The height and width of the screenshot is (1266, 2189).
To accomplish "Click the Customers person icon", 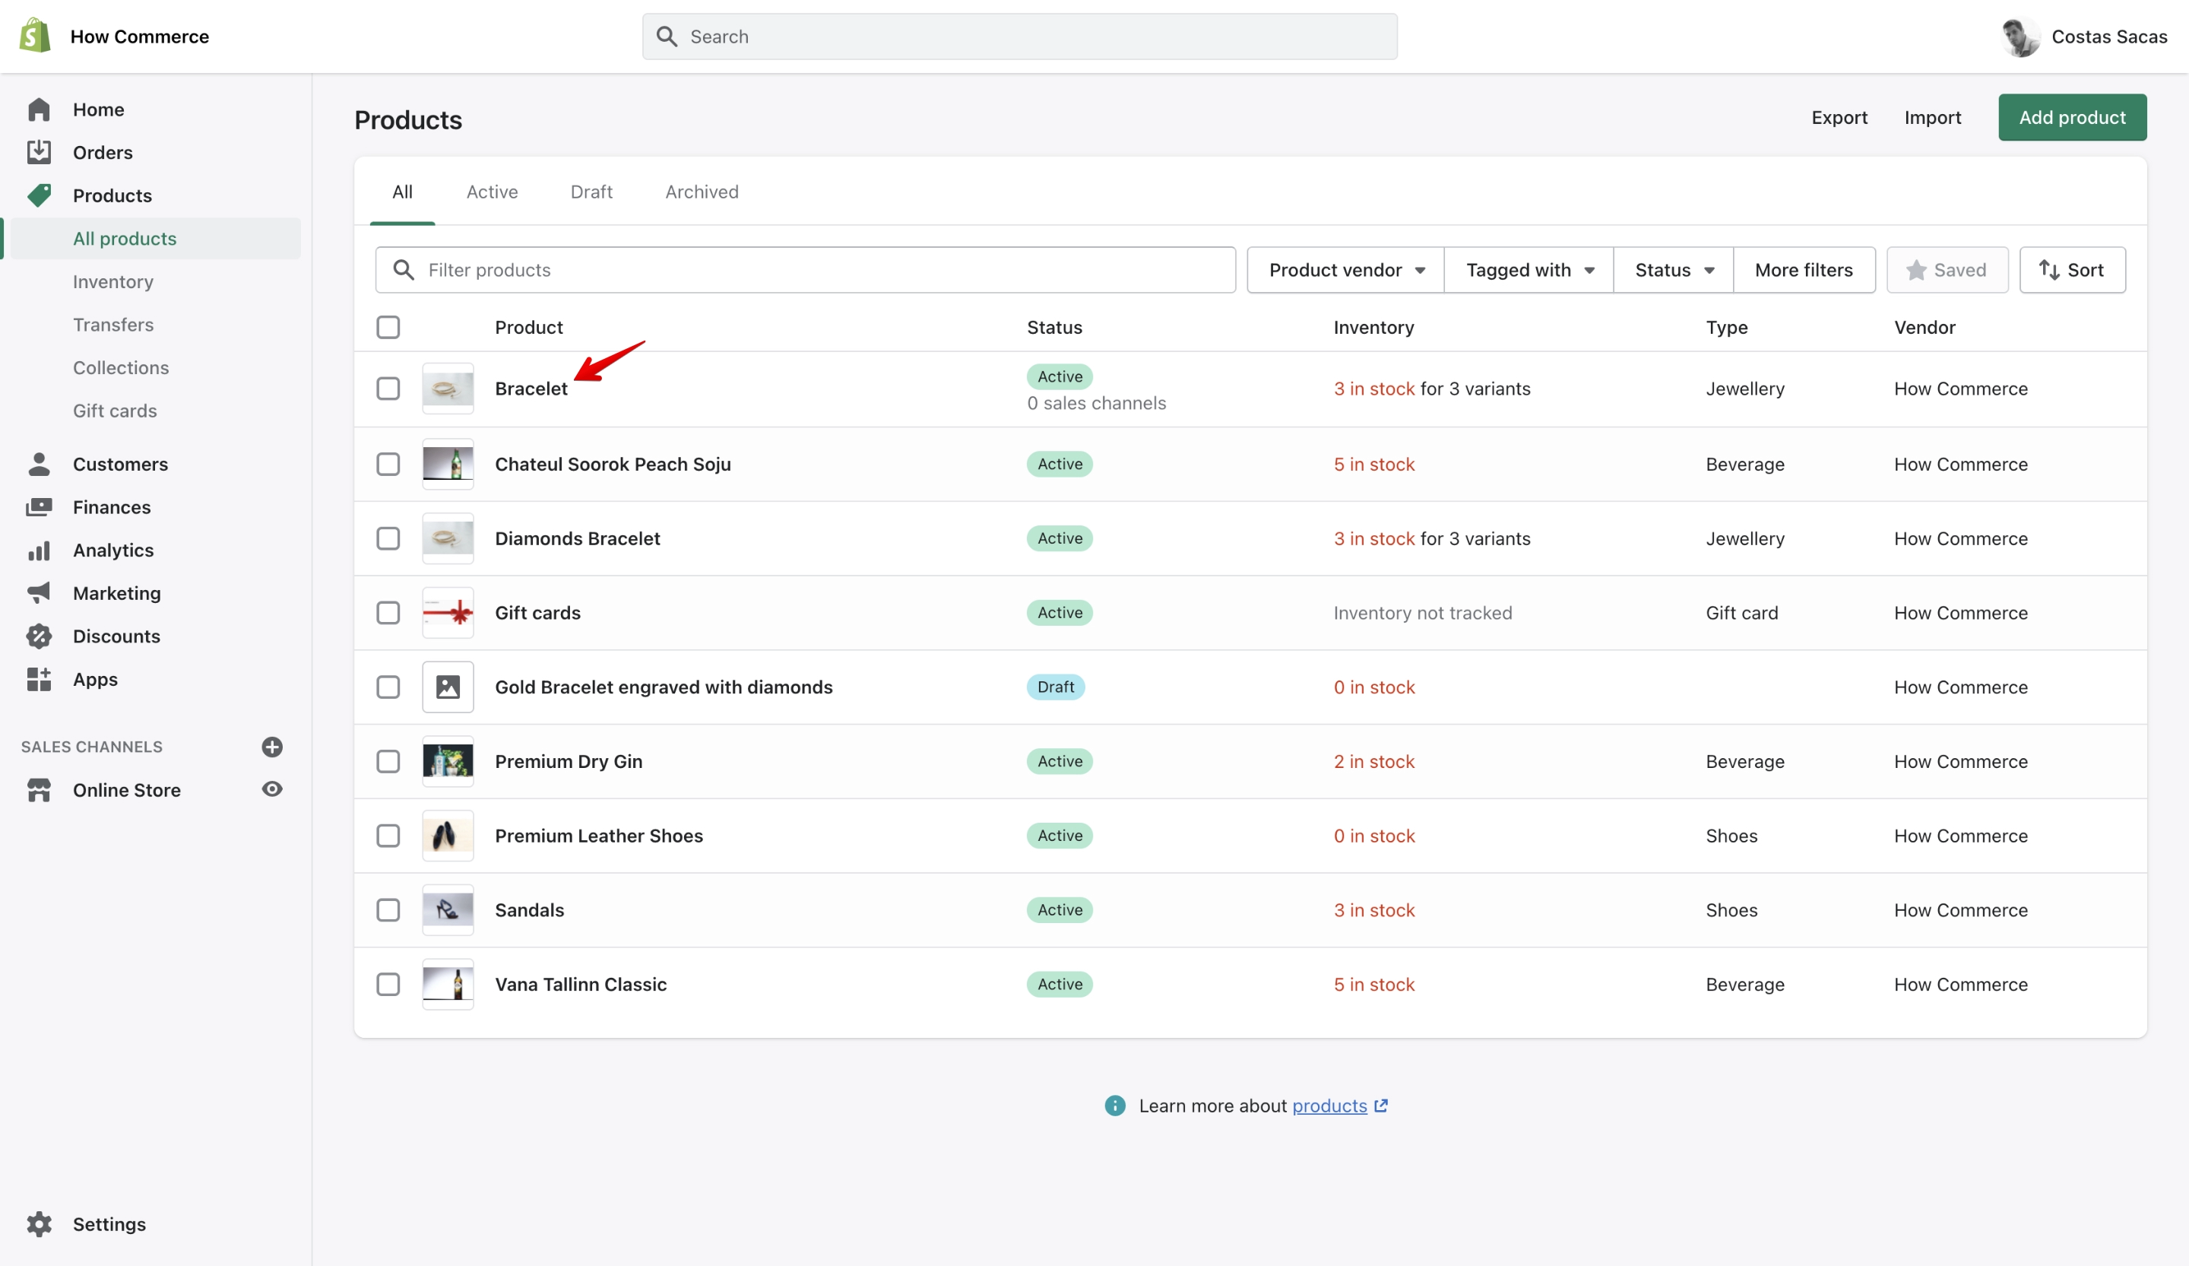I will coord(39,464).
